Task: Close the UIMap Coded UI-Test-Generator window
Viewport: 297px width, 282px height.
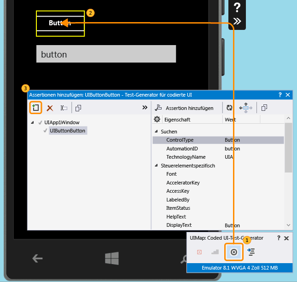Action: click(286, 238)
